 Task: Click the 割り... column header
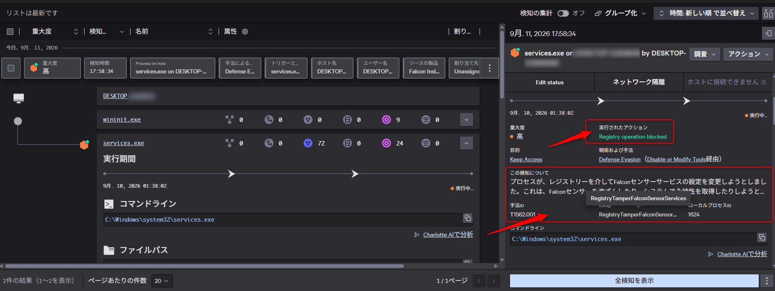462,32
